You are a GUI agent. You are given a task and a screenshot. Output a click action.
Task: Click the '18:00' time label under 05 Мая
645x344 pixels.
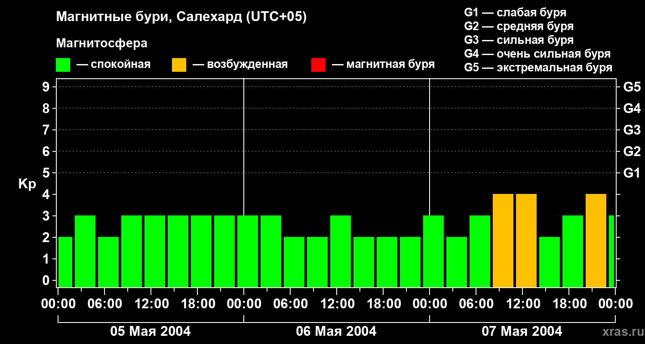197,304
